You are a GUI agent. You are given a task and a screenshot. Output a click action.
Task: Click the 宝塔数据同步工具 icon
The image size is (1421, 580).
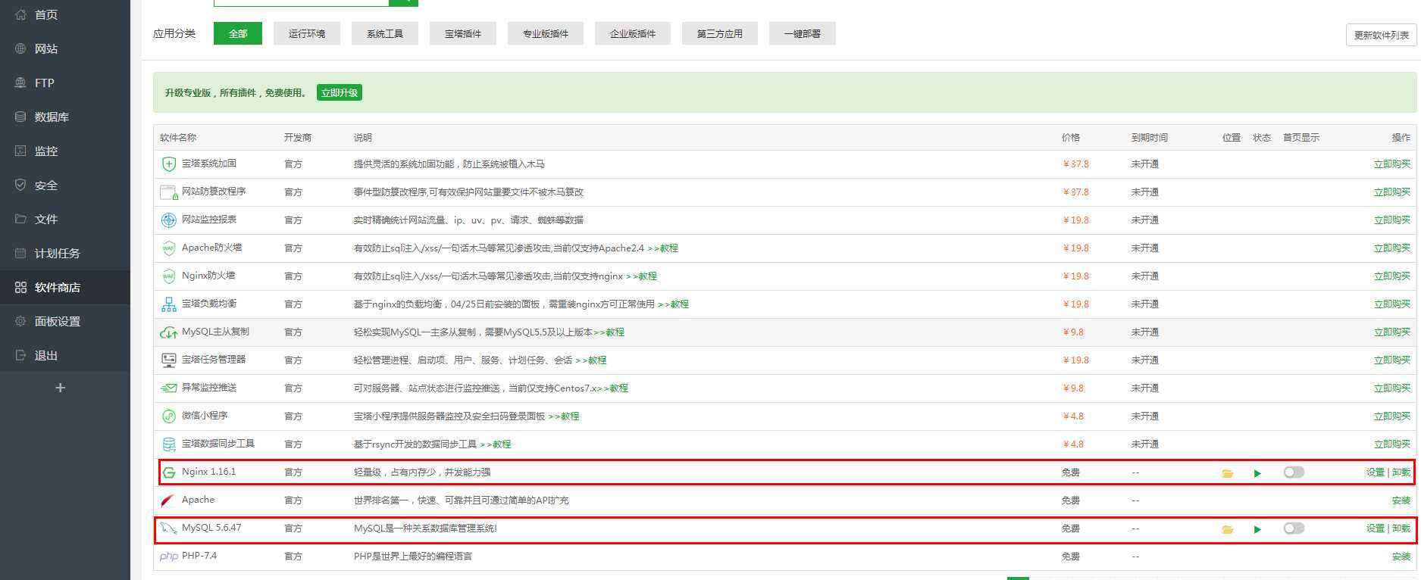168,444
